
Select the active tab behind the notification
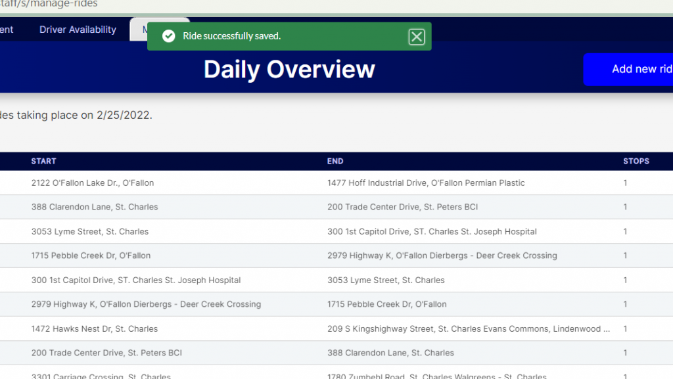pos(139,30)
